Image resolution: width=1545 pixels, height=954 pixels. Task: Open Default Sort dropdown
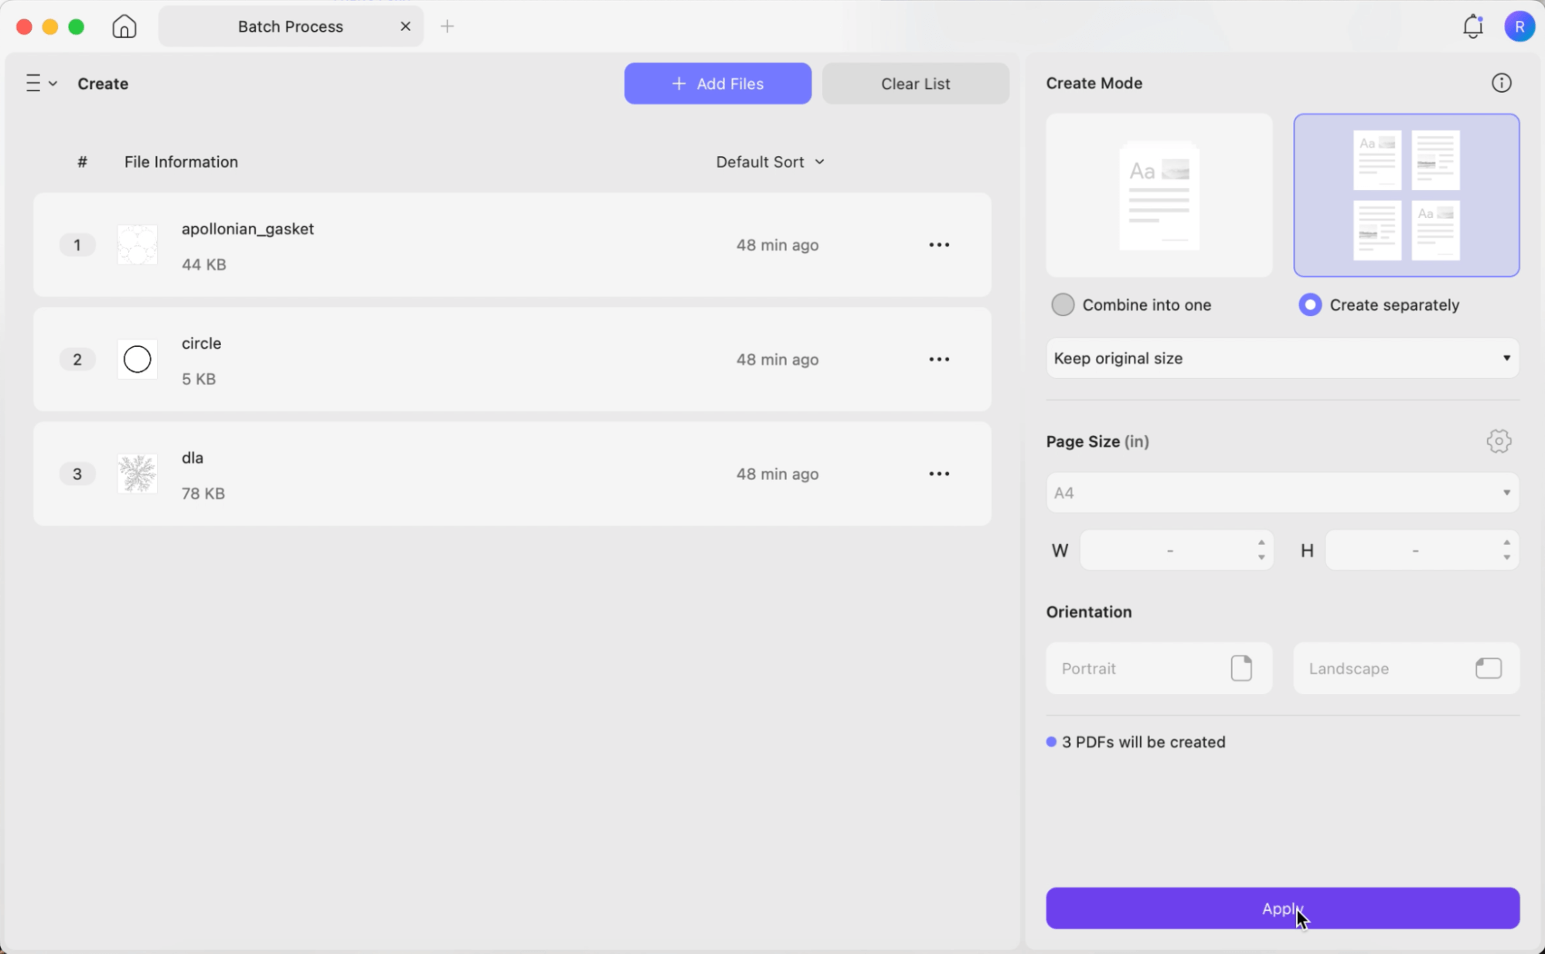tap(770, 162)
